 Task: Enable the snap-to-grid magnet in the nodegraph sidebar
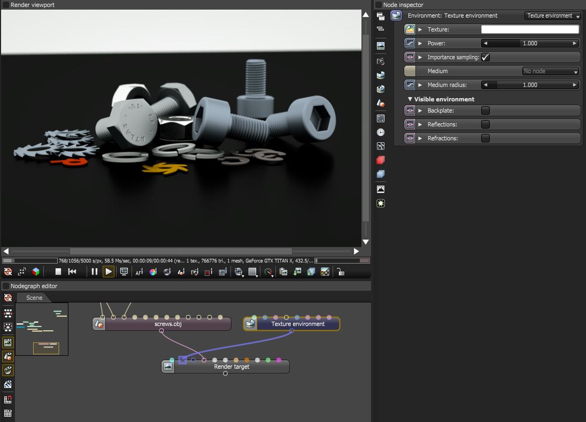(8, 399)
